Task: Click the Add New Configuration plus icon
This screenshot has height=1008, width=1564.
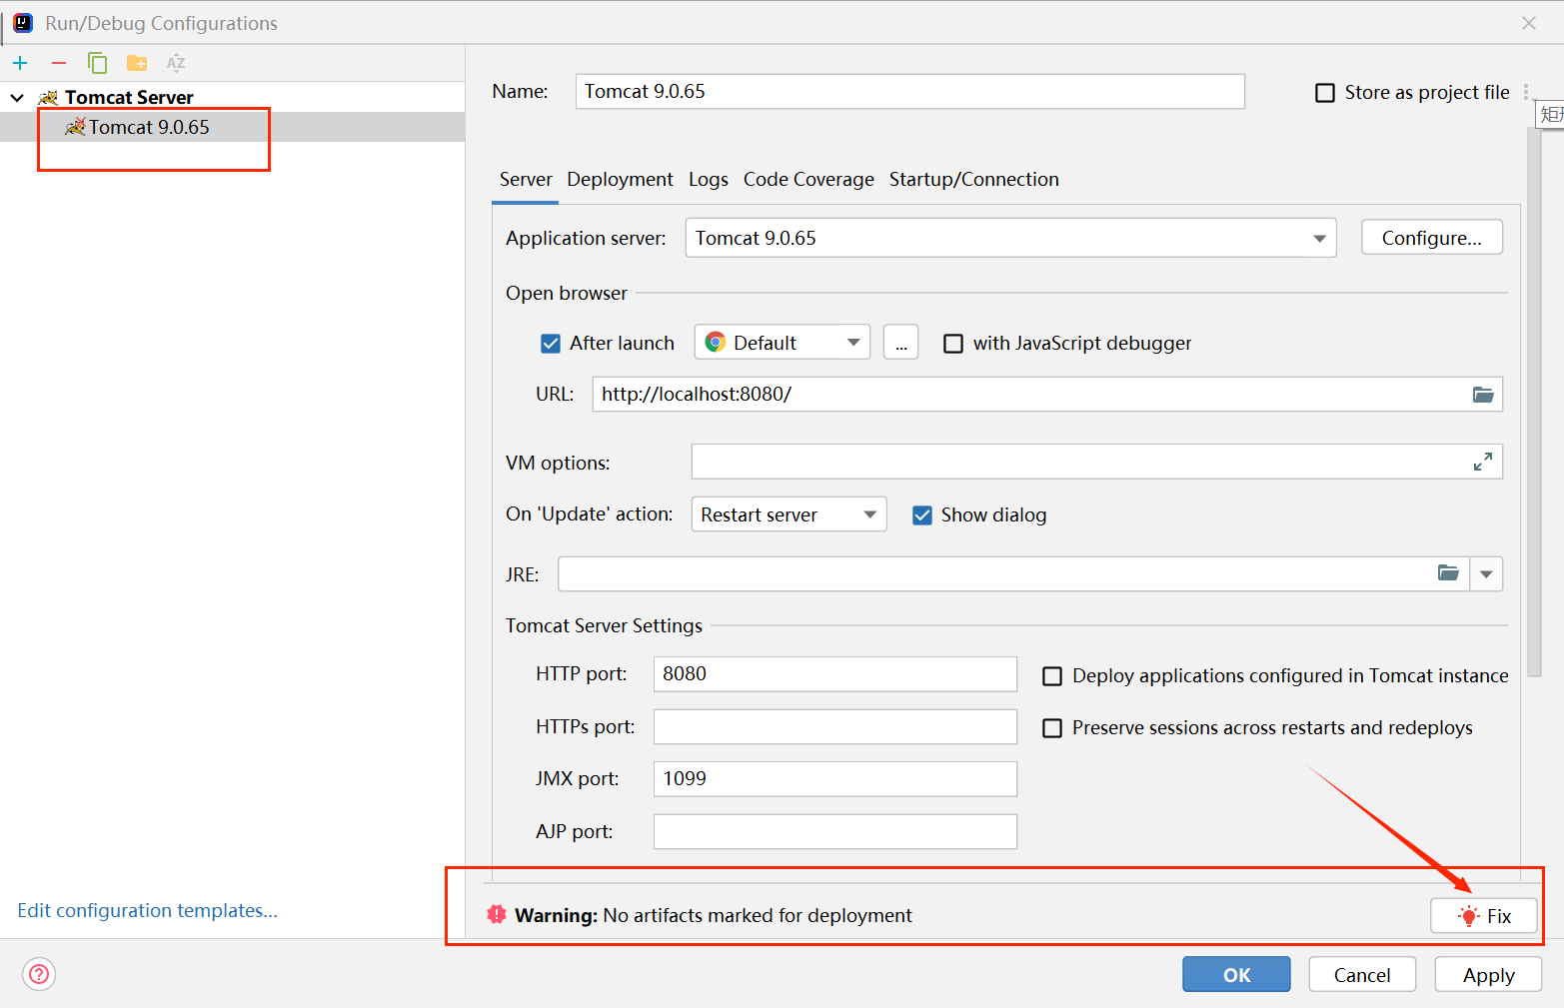Action: click(20, 63)
